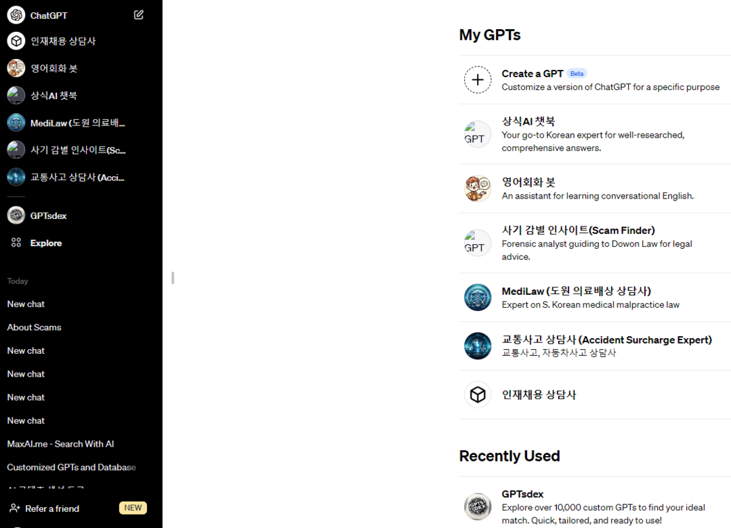731x528 pixels.
Task: Open 교통사고 상담사 (Acci... in the sidebar
Action: [x=77, y=178]
